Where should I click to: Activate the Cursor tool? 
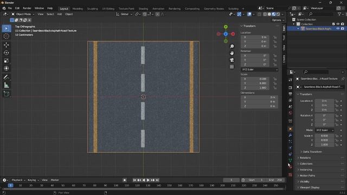tap(7, 36)
